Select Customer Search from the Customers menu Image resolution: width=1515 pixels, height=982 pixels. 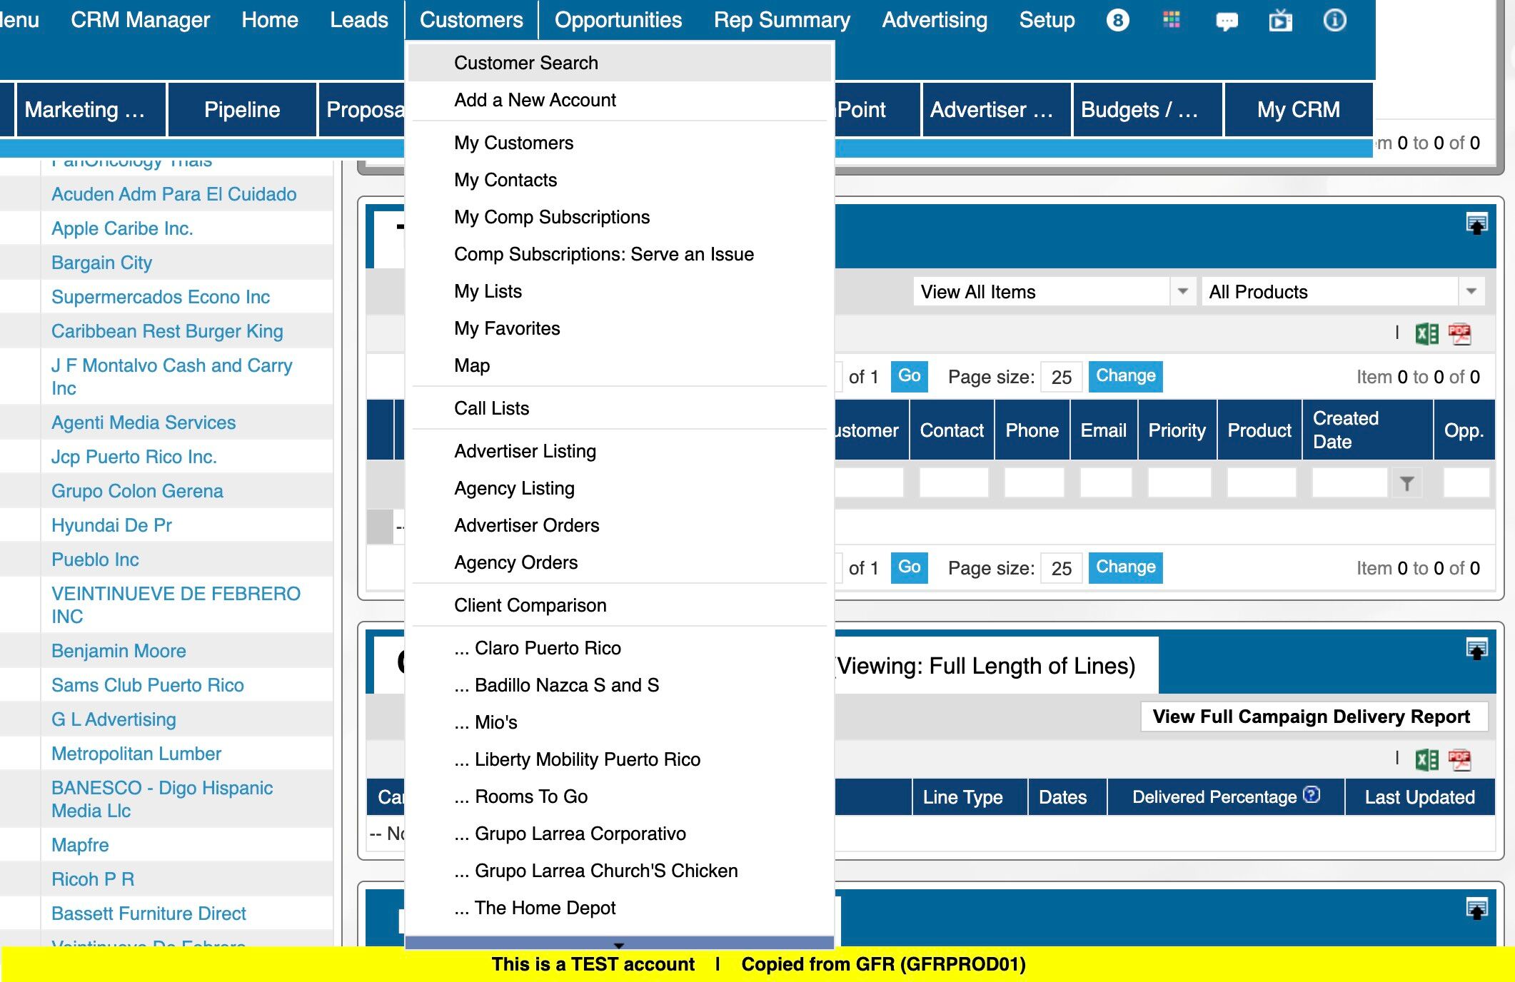pos(526,63)
